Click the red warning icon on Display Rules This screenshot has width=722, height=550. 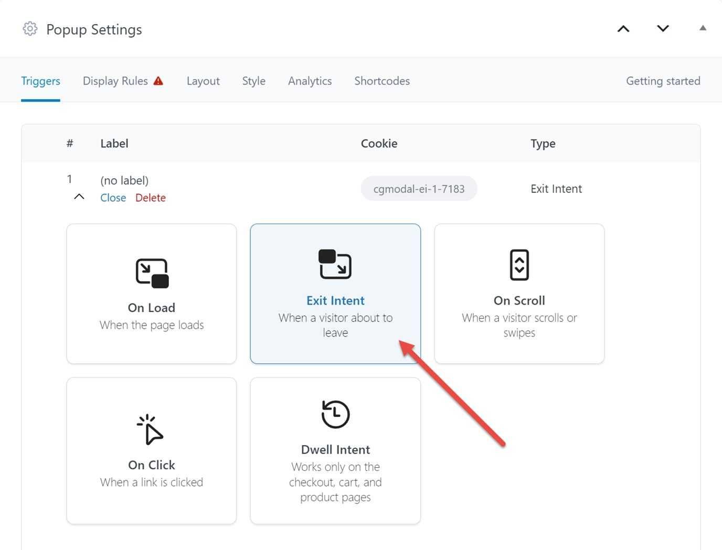158,81
